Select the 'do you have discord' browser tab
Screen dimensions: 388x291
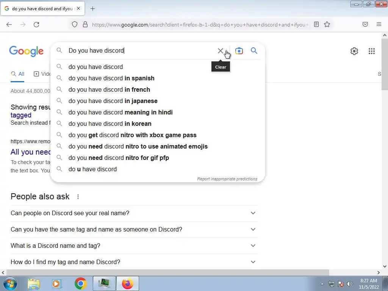42,9
